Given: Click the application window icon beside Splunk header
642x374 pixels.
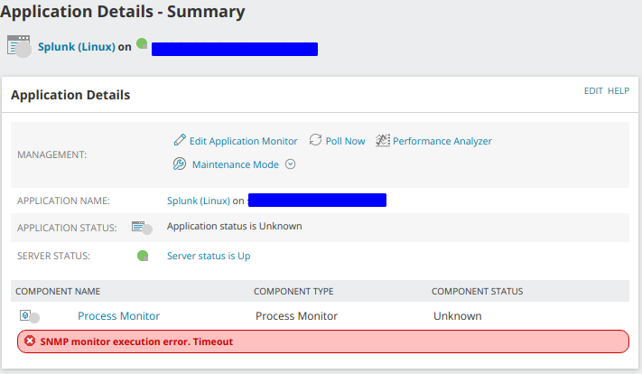Looking at the screenshot, I should click(19, 46).
